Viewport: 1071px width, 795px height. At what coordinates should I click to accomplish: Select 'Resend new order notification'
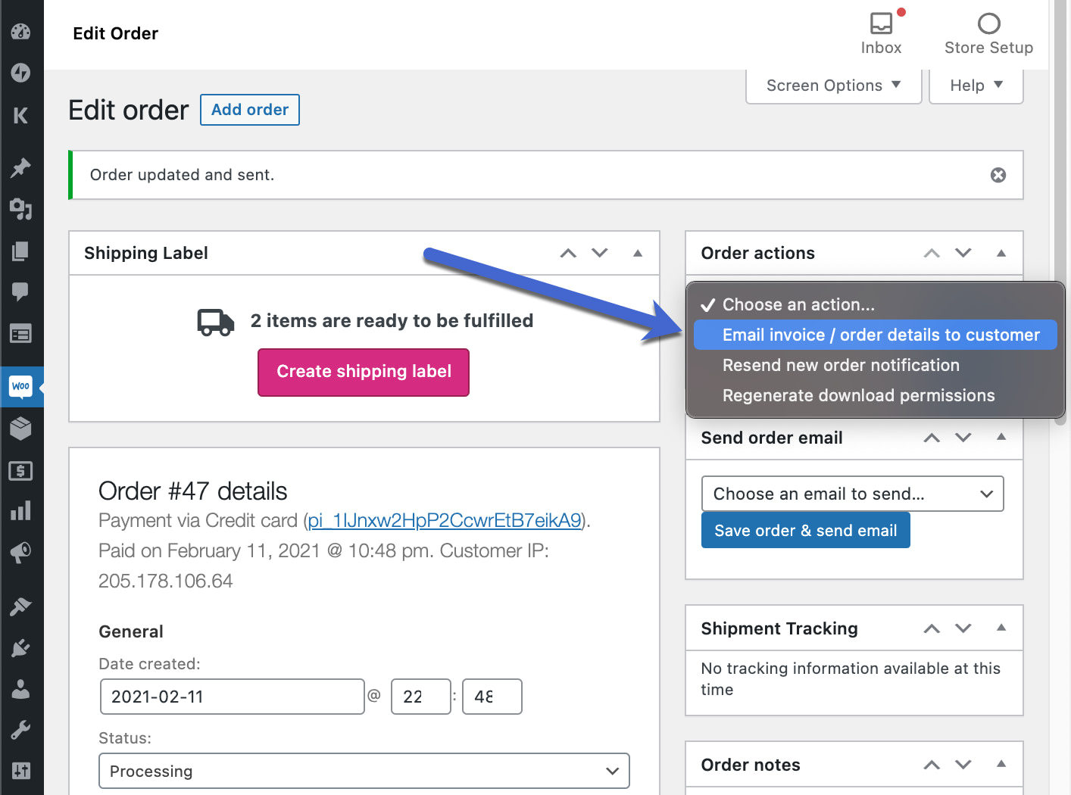(x=841, y=365)
